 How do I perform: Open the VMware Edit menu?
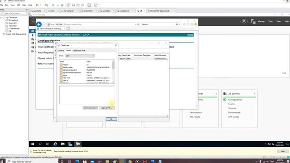[7, 5]
